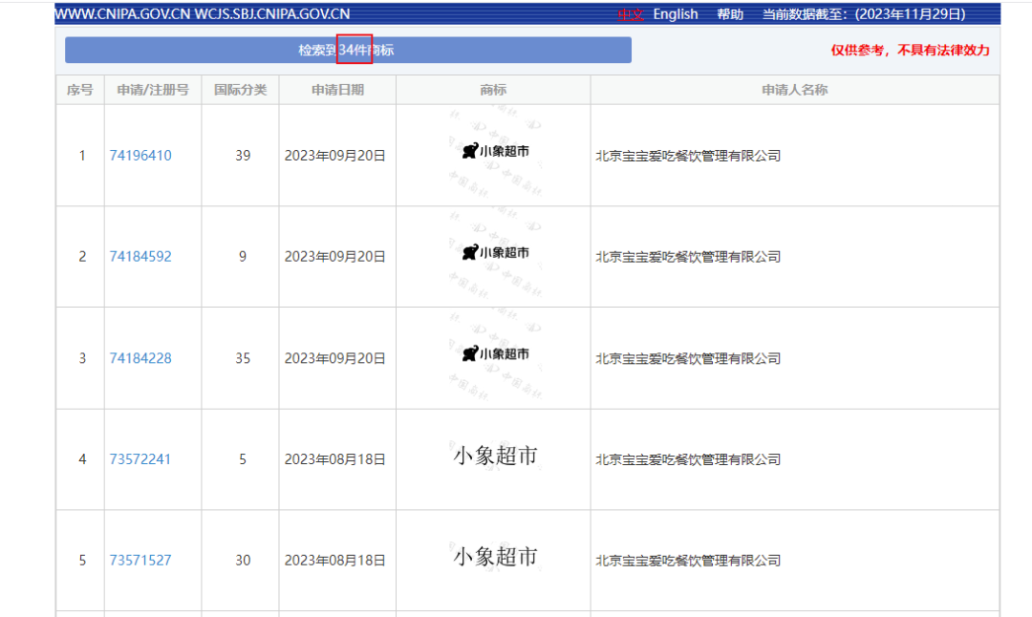Switch language to 中文
The width and height of the screenshot is (1032, 617).
pos(631,13)
